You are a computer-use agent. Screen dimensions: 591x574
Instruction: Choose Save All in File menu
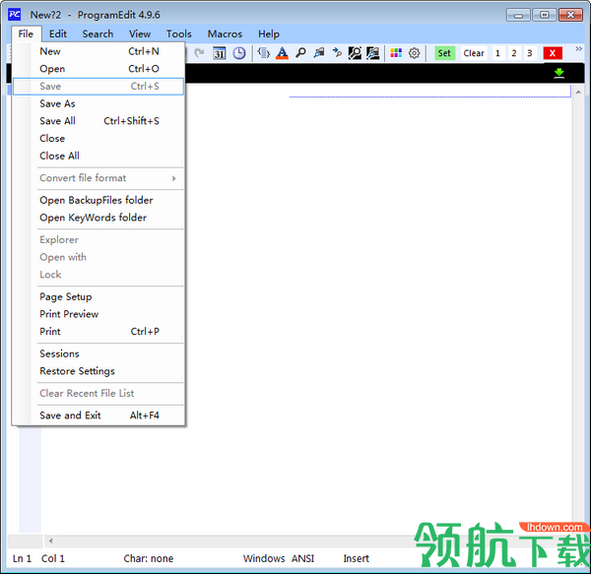[98, 121]
